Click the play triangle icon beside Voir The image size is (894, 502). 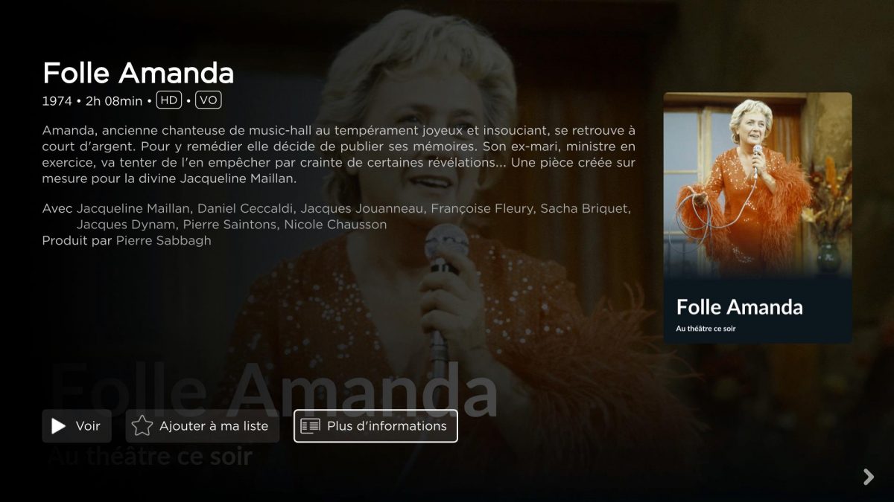pyautogui.click(x=58, y=426)
